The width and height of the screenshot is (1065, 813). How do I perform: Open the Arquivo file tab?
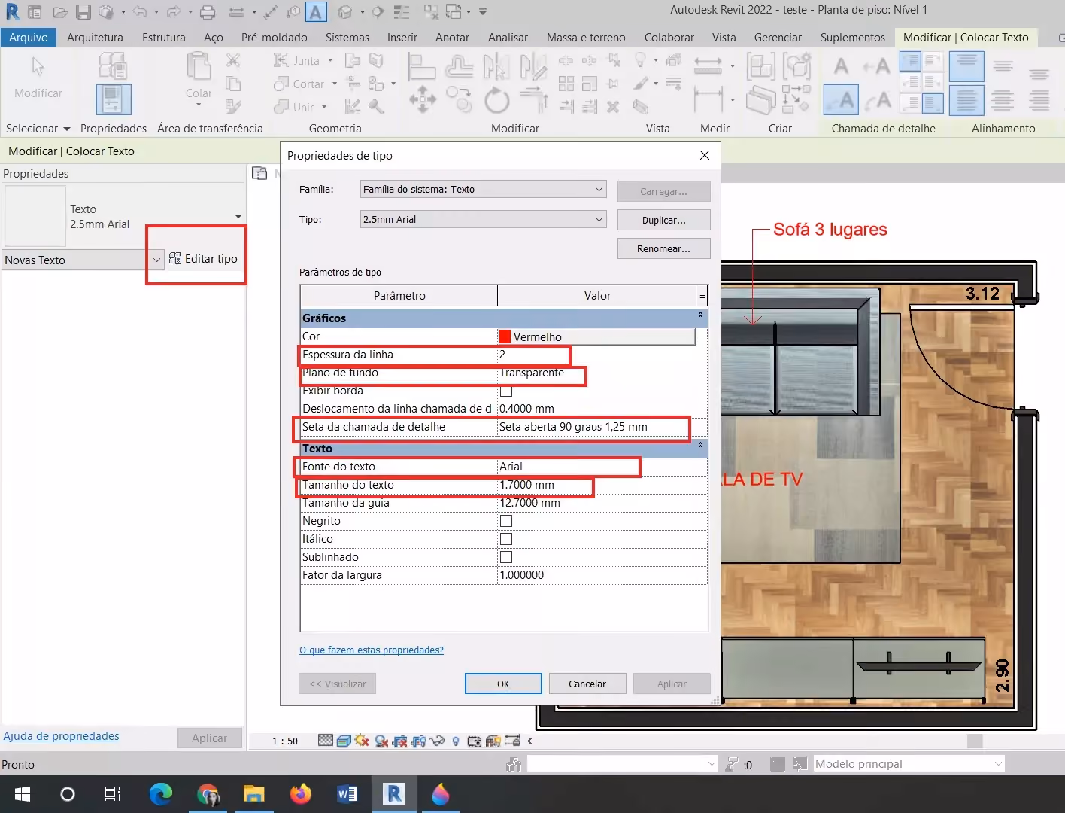coord(29,37)
